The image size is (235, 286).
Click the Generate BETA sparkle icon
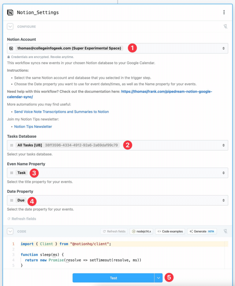coord(191,231)
